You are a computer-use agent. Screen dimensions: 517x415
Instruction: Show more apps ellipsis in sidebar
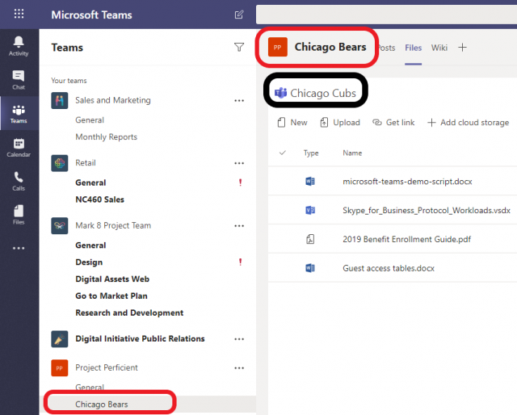(19, 248)
